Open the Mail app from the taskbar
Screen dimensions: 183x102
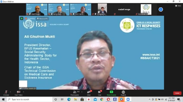point(95,99)
